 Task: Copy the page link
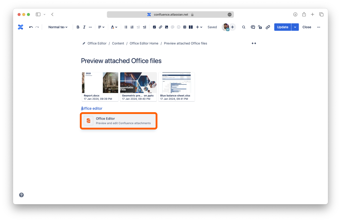click(268, 27)
